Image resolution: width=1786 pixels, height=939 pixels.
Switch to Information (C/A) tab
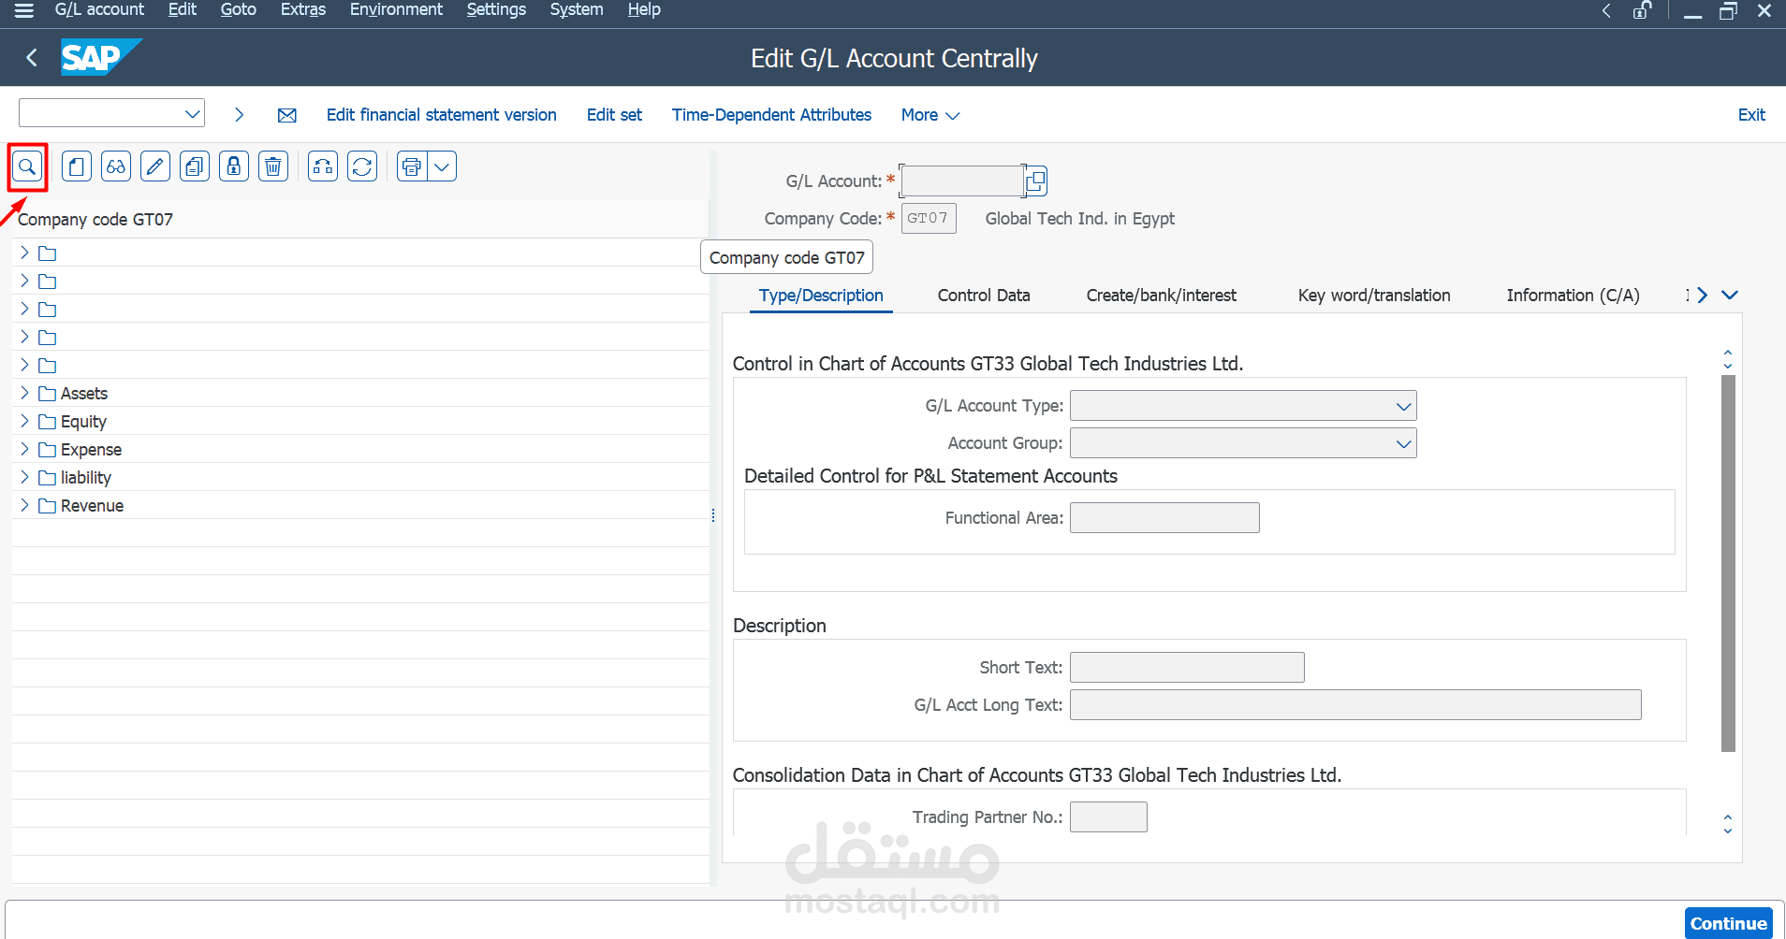[x=1573, y=296]
